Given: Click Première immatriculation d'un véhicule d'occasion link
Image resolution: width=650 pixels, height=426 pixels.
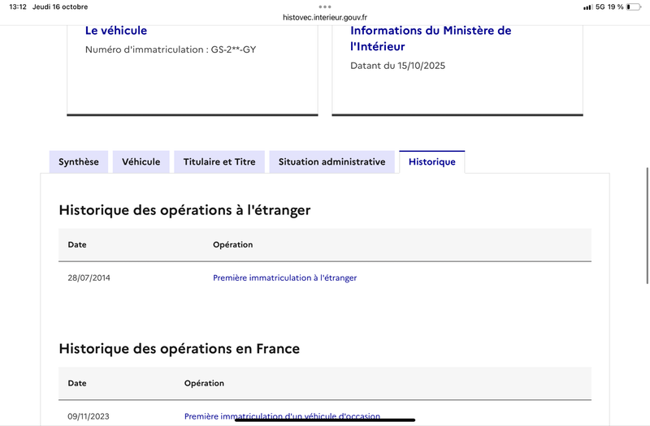Looking at the screenshot, I should pos(282,416).
